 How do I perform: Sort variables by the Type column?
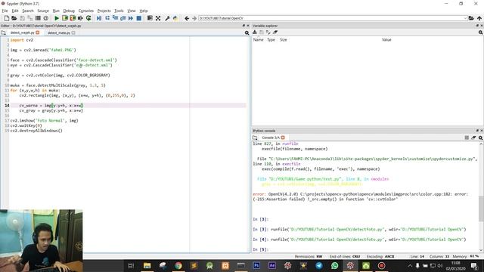[271, 40]
